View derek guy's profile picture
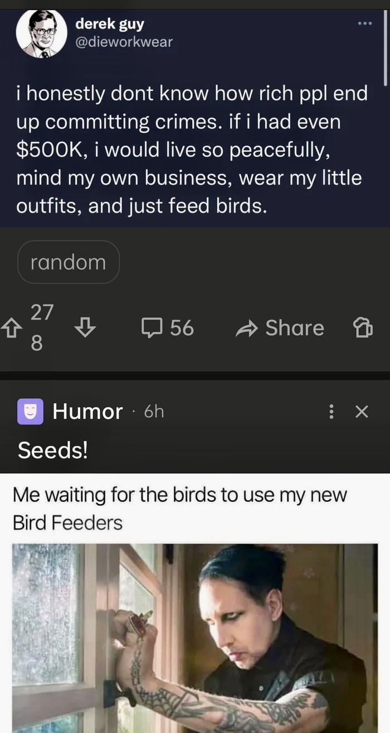 click(x=42, y=33)
